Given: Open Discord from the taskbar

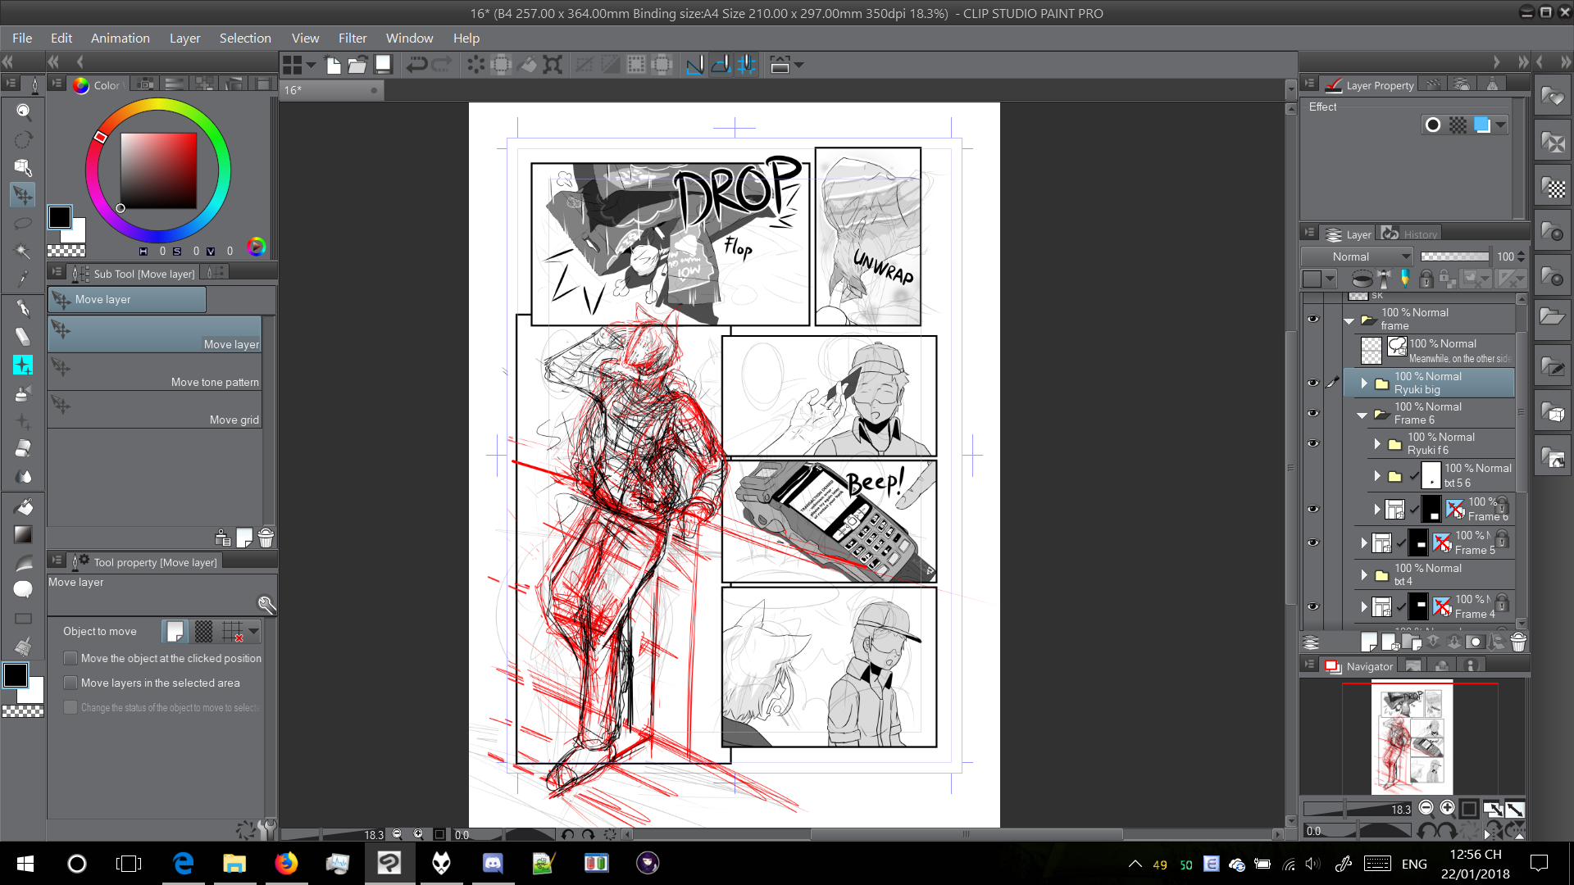Looking at the screenshot, I should pyautogui.click(x=493, y=863).
